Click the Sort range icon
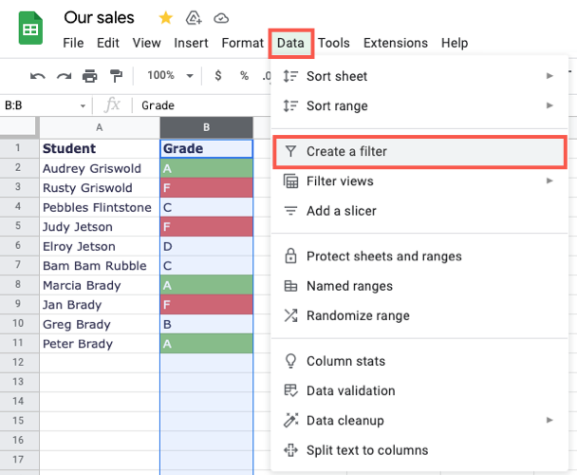 pyautogui.click(x=290, y=105)
